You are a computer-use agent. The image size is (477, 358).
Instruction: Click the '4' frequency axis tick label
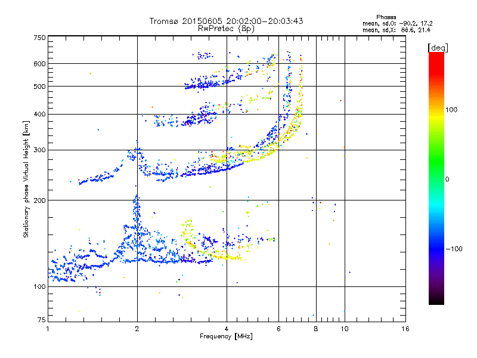227,329
